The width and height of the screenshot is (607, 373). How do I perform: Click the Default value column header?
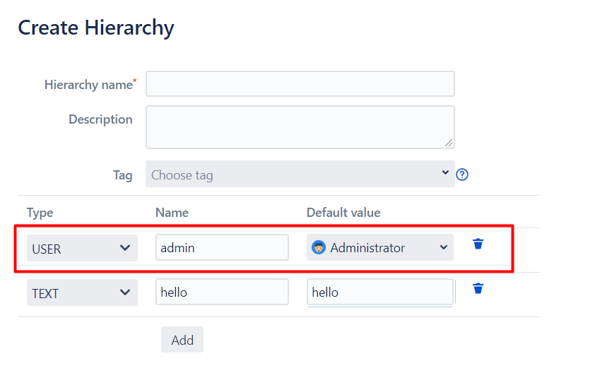tap(343, 213)
